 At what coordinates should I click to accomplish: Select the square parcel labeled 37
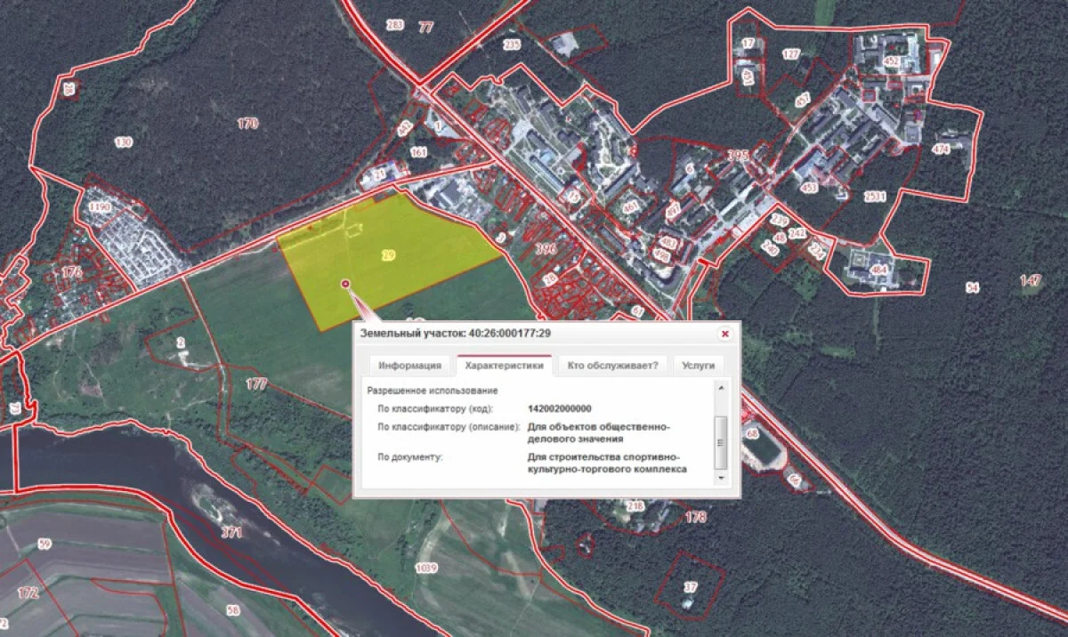pyautogui.click(x=690, y=587)
